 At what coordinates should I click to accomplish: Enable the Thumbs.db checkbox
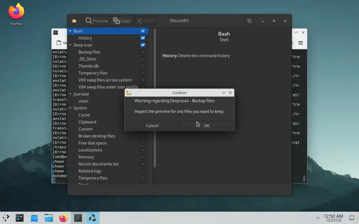[143, 66]
